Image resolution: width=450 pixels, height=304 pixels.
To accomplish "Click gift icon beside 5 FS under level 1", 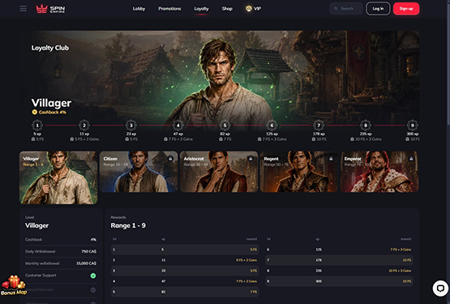I will pyautogui.click(x=33, y=139).
